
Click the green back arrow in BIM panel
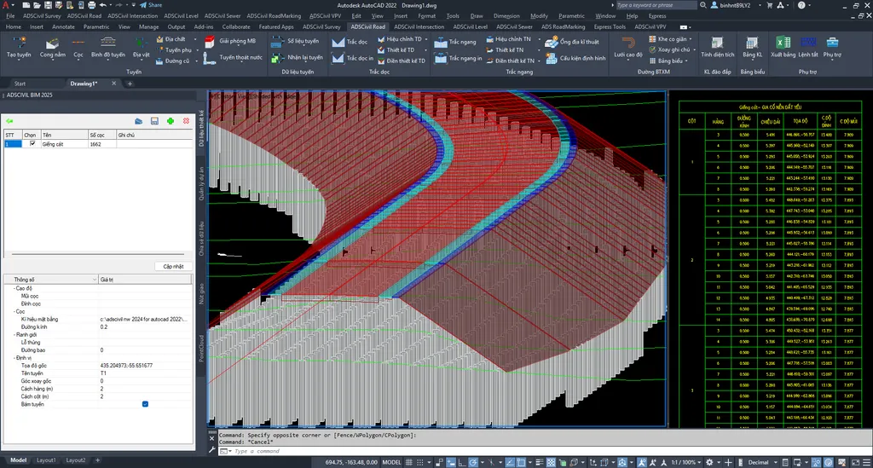[x=9, y=121]
